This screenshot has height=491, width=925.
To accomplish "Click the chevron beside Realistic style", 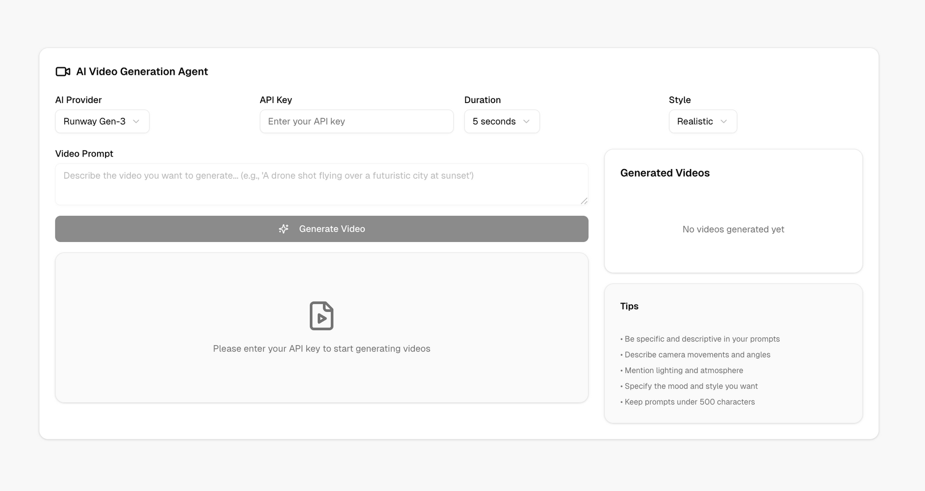I will pos(724,121).
